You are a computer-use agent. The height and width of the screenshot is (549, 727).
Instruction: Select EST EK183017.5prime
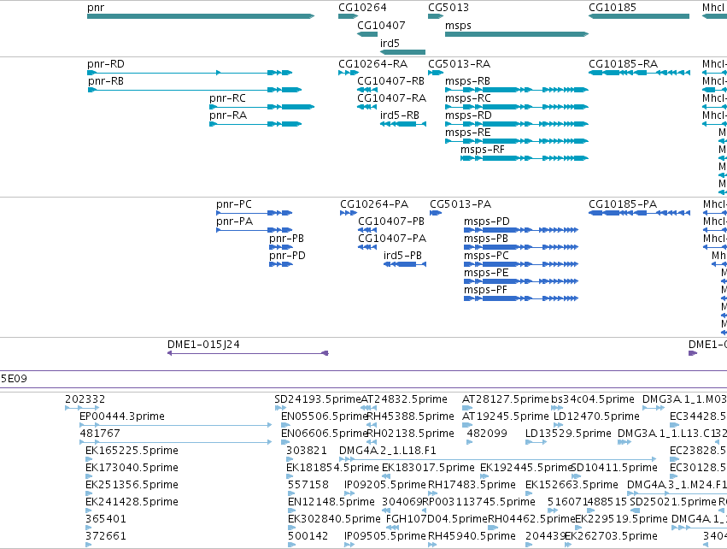click(386, 476)
